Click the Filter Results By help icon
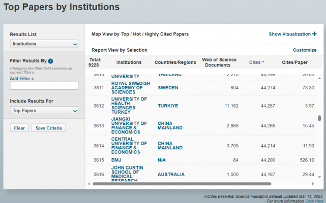 point(51,61)
